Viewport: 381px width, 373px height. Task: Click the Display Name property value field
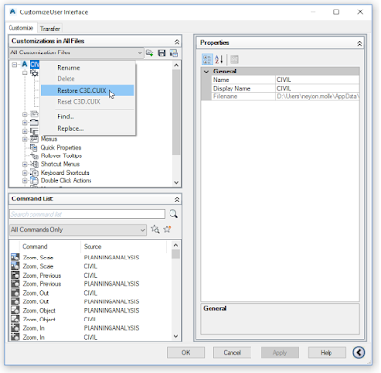point(317,88)
